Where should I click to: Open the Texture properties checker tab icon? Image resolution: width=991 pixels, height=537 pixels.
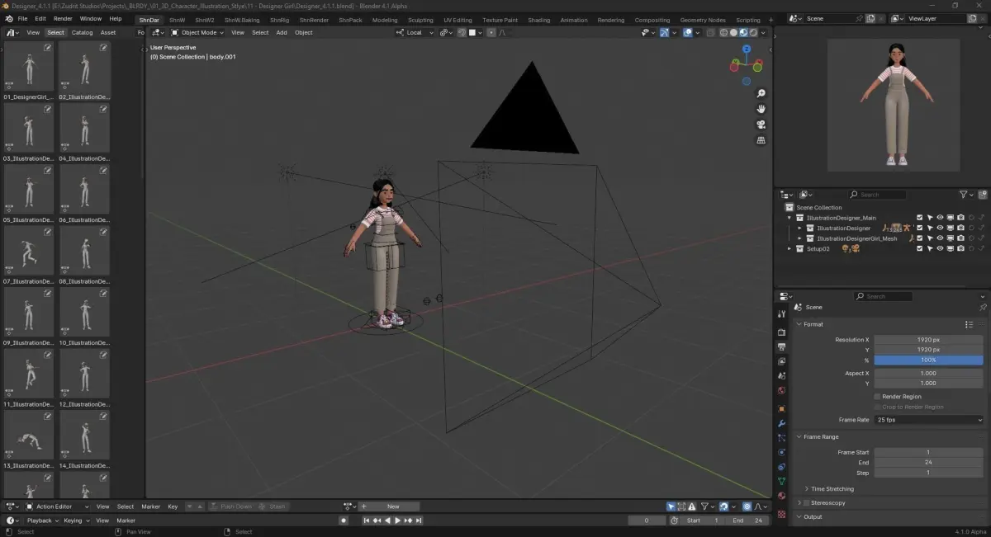782,514
